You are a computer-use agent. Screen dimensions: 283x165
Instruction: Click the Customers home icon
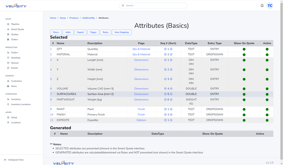(x=8, y=81)
